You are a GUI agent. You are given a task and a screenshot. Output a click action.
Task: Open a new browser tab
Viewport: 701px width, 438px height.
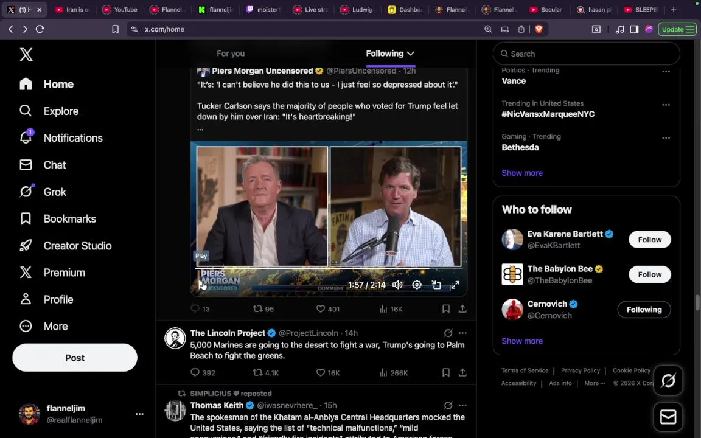tap(673, 9)
